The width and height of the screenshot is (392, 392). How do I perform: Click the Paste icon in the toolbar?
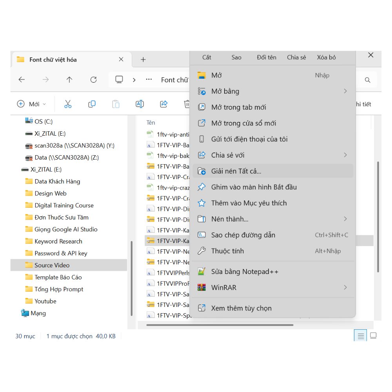tap(116, 104)
